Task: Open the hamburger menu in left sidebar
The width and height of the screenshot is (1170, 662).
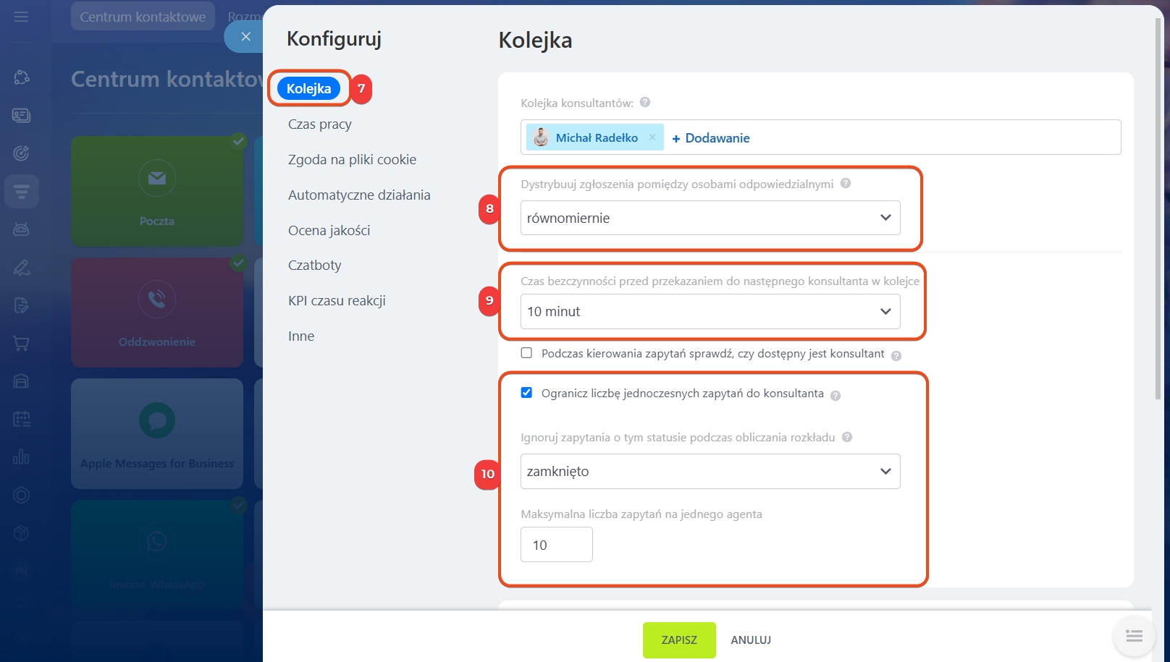Action: pos(21,16)
